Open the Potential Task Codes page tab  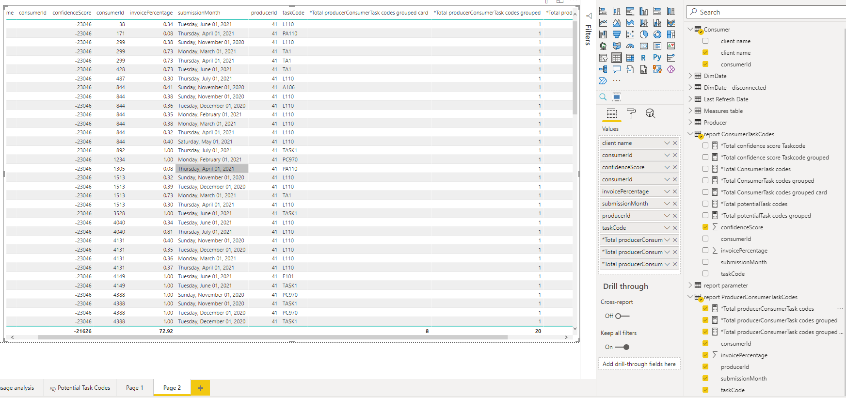click(80, 388)
